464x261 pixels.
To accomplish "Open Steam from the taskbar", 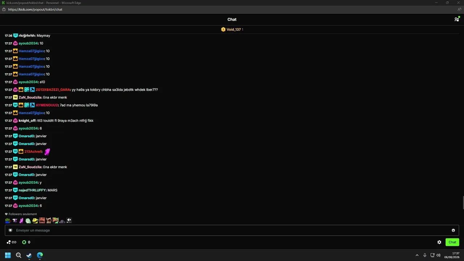I will (29, 255).
